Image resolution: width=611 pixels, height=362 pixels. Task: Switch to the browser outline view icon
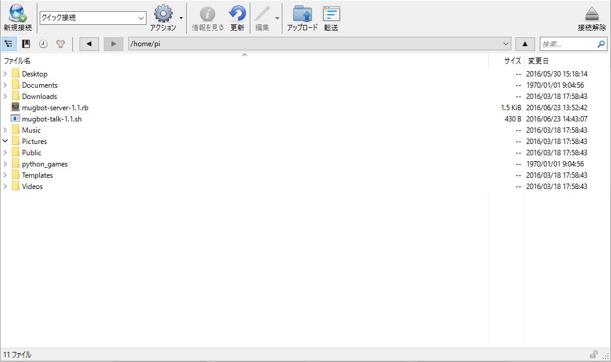(x=8, y=44)
